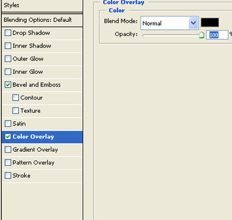Screen dimensions: 232x220
Task: Open the Inner Glow settings label
Action: (x=27, y=72)
